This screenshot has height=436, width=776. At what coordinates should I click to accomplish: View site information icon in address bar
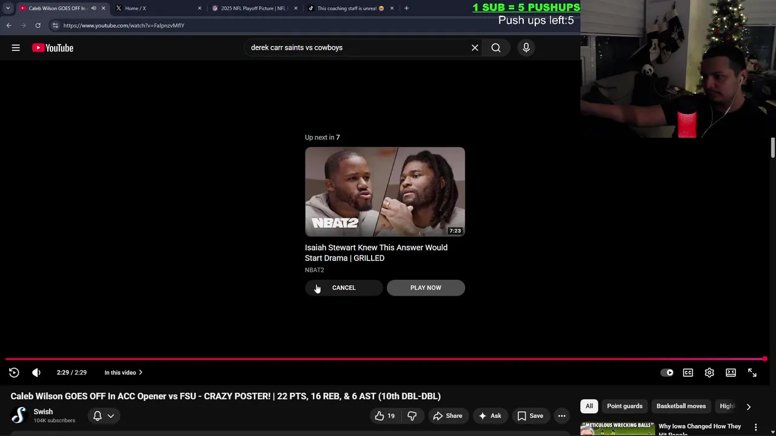pyautogui.click(x=55, y=25)
